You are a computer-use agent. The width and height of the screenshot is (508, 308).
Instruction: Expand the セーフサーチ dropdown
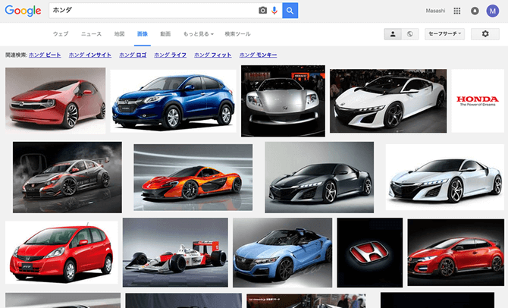pos(445,34)
